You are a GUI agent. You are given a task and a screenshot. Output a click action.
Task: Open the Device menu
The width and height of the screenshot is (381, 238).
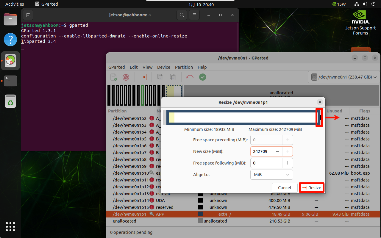coord(163,67)
